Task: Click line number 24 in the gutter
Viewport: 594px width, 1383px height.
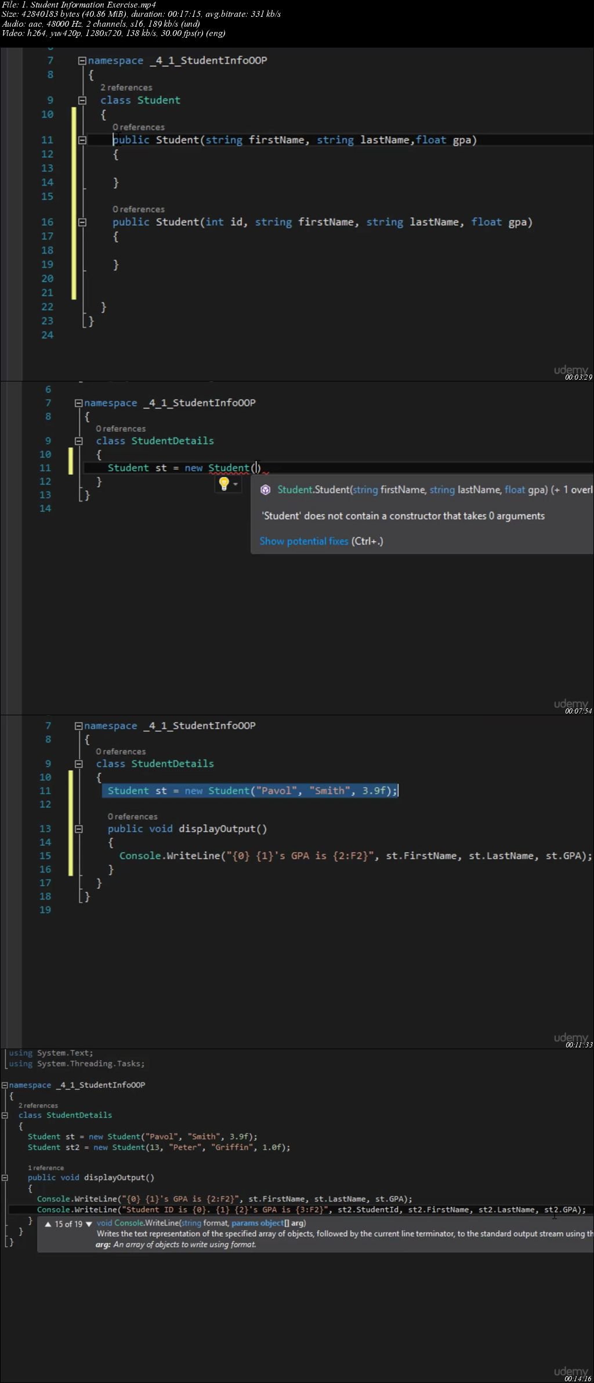Action: click(47, 335)
